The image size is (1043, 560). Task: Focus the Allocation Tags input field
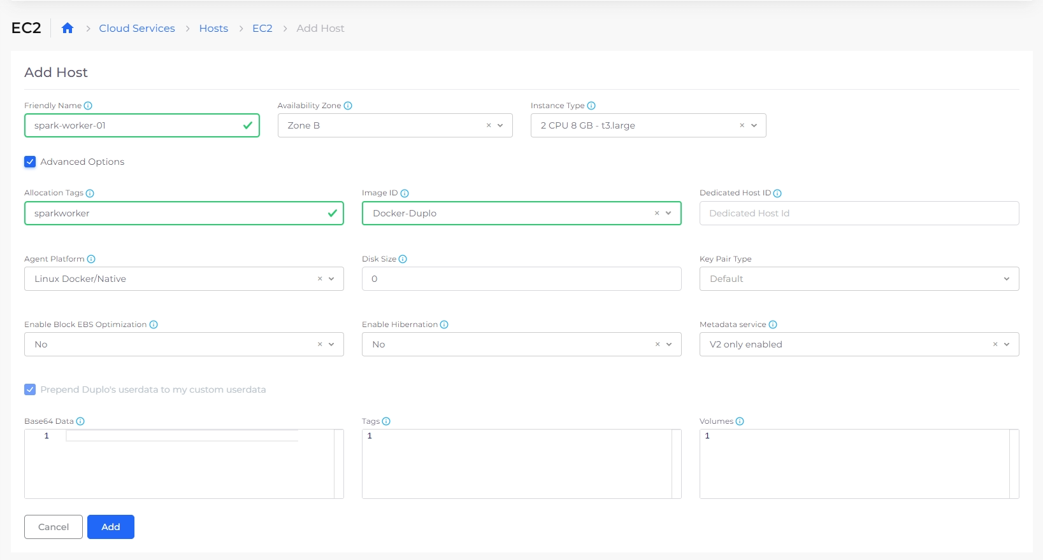coord(184,213)
